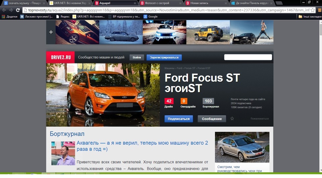Switch to the Новая запись tab

point(207,3)
